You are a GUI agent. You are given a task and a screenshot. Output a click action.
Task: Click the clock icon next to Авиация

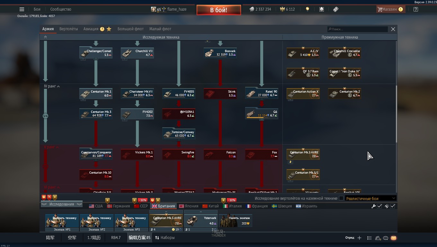point(102,29)
